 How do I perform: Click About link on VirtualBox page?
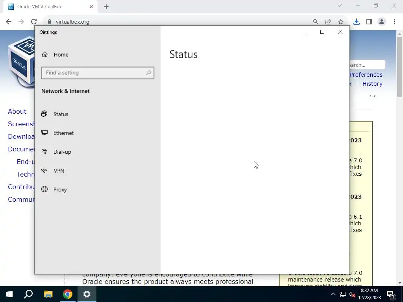[x=17, y=111]
